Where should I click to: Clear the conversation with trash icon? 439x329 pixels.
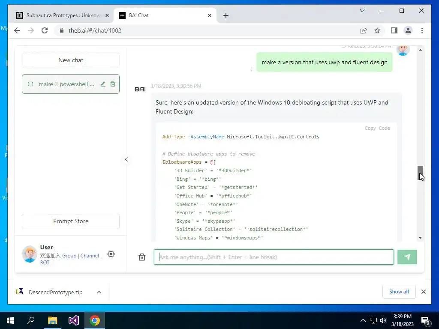(x=142, y=257)
